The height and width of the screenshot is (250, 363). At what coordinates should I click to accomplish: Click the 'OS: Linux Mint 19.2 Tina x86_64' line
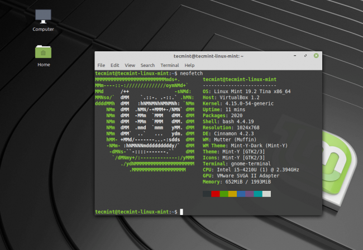[x=246, y=92]
